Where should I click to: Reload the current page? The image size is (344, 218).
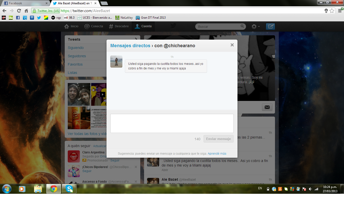click(x=19, y=11)
